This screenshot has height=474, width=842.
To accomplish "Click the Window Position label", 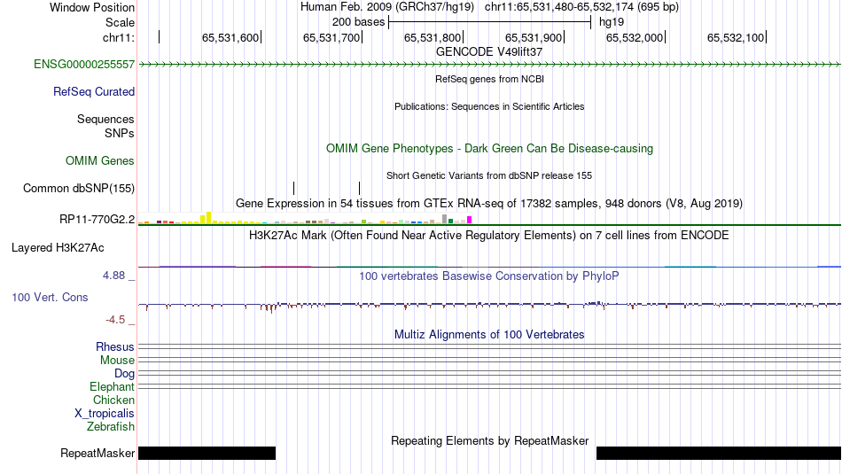I will click(92, 7).
